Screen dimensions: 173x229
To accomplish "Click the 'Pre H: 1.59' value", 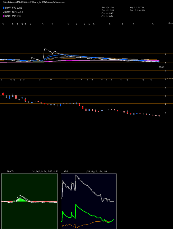I will point(108,10).
